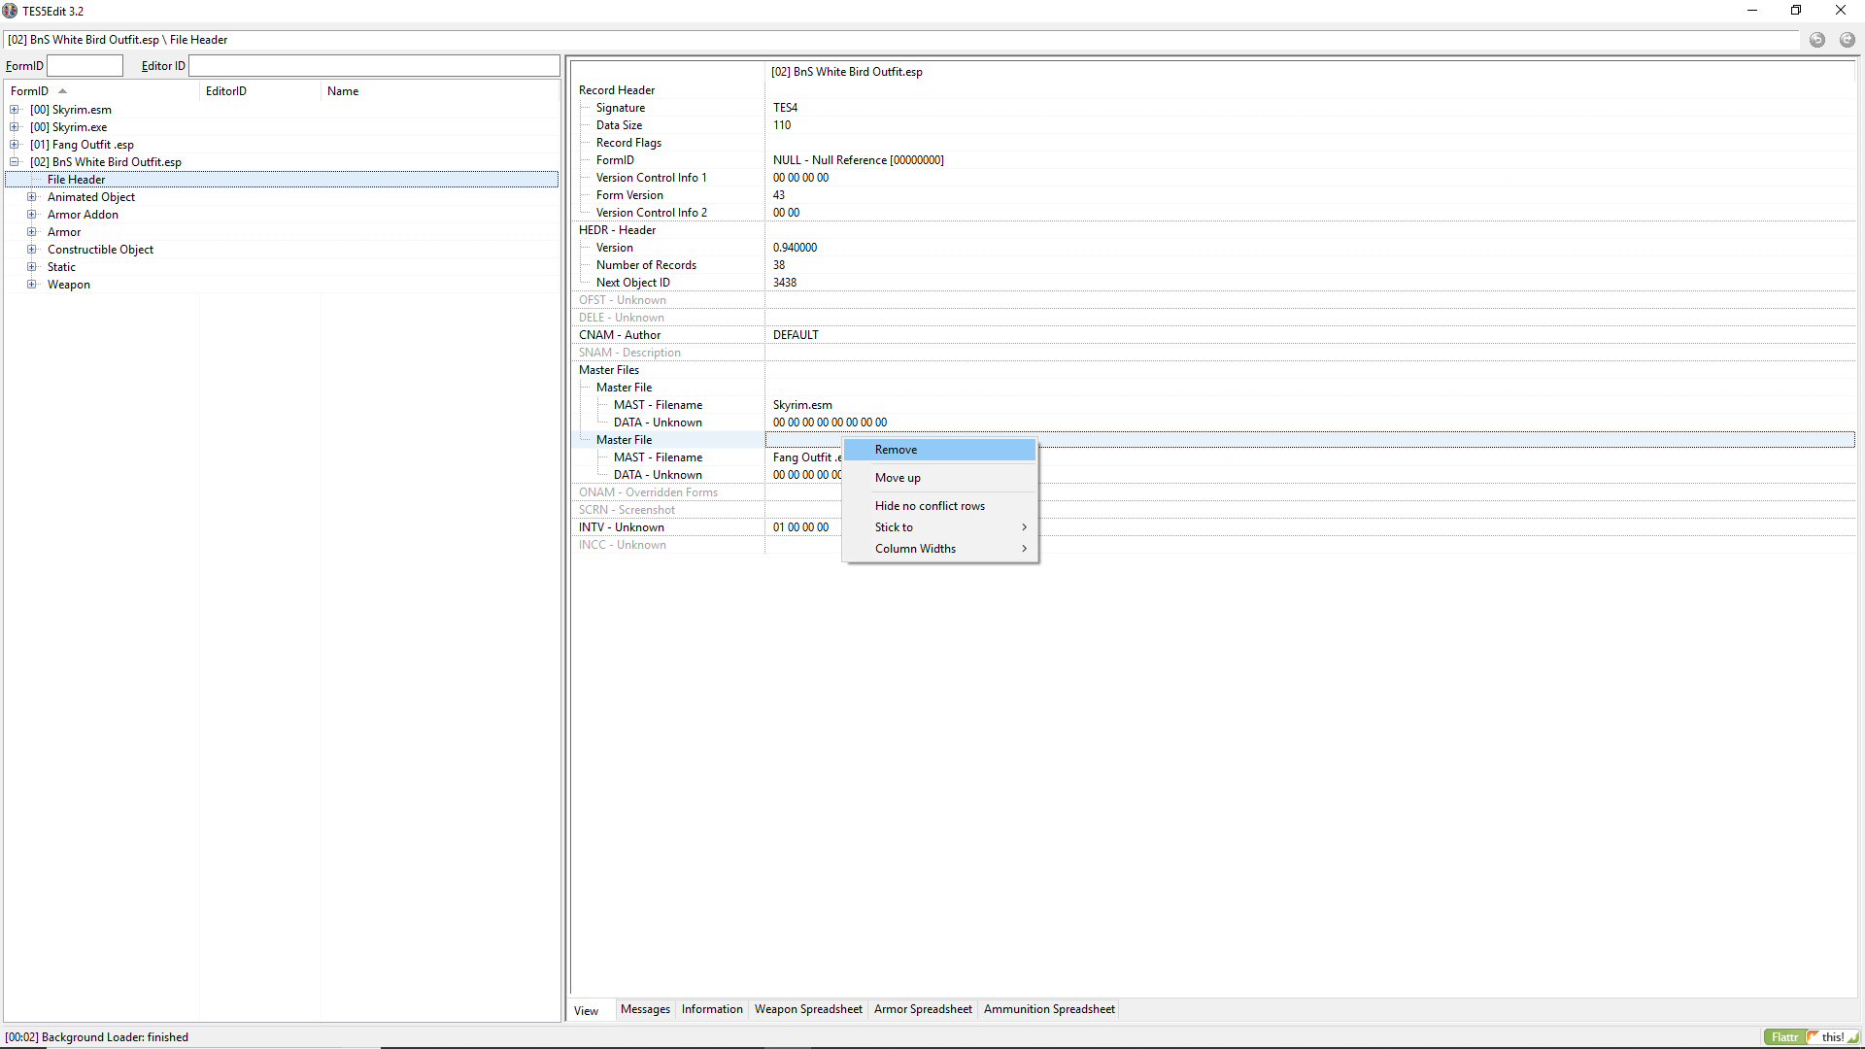Select the Form Version row label
The height and width of the screenshot is (1049, 1865).
click(629, 195)
